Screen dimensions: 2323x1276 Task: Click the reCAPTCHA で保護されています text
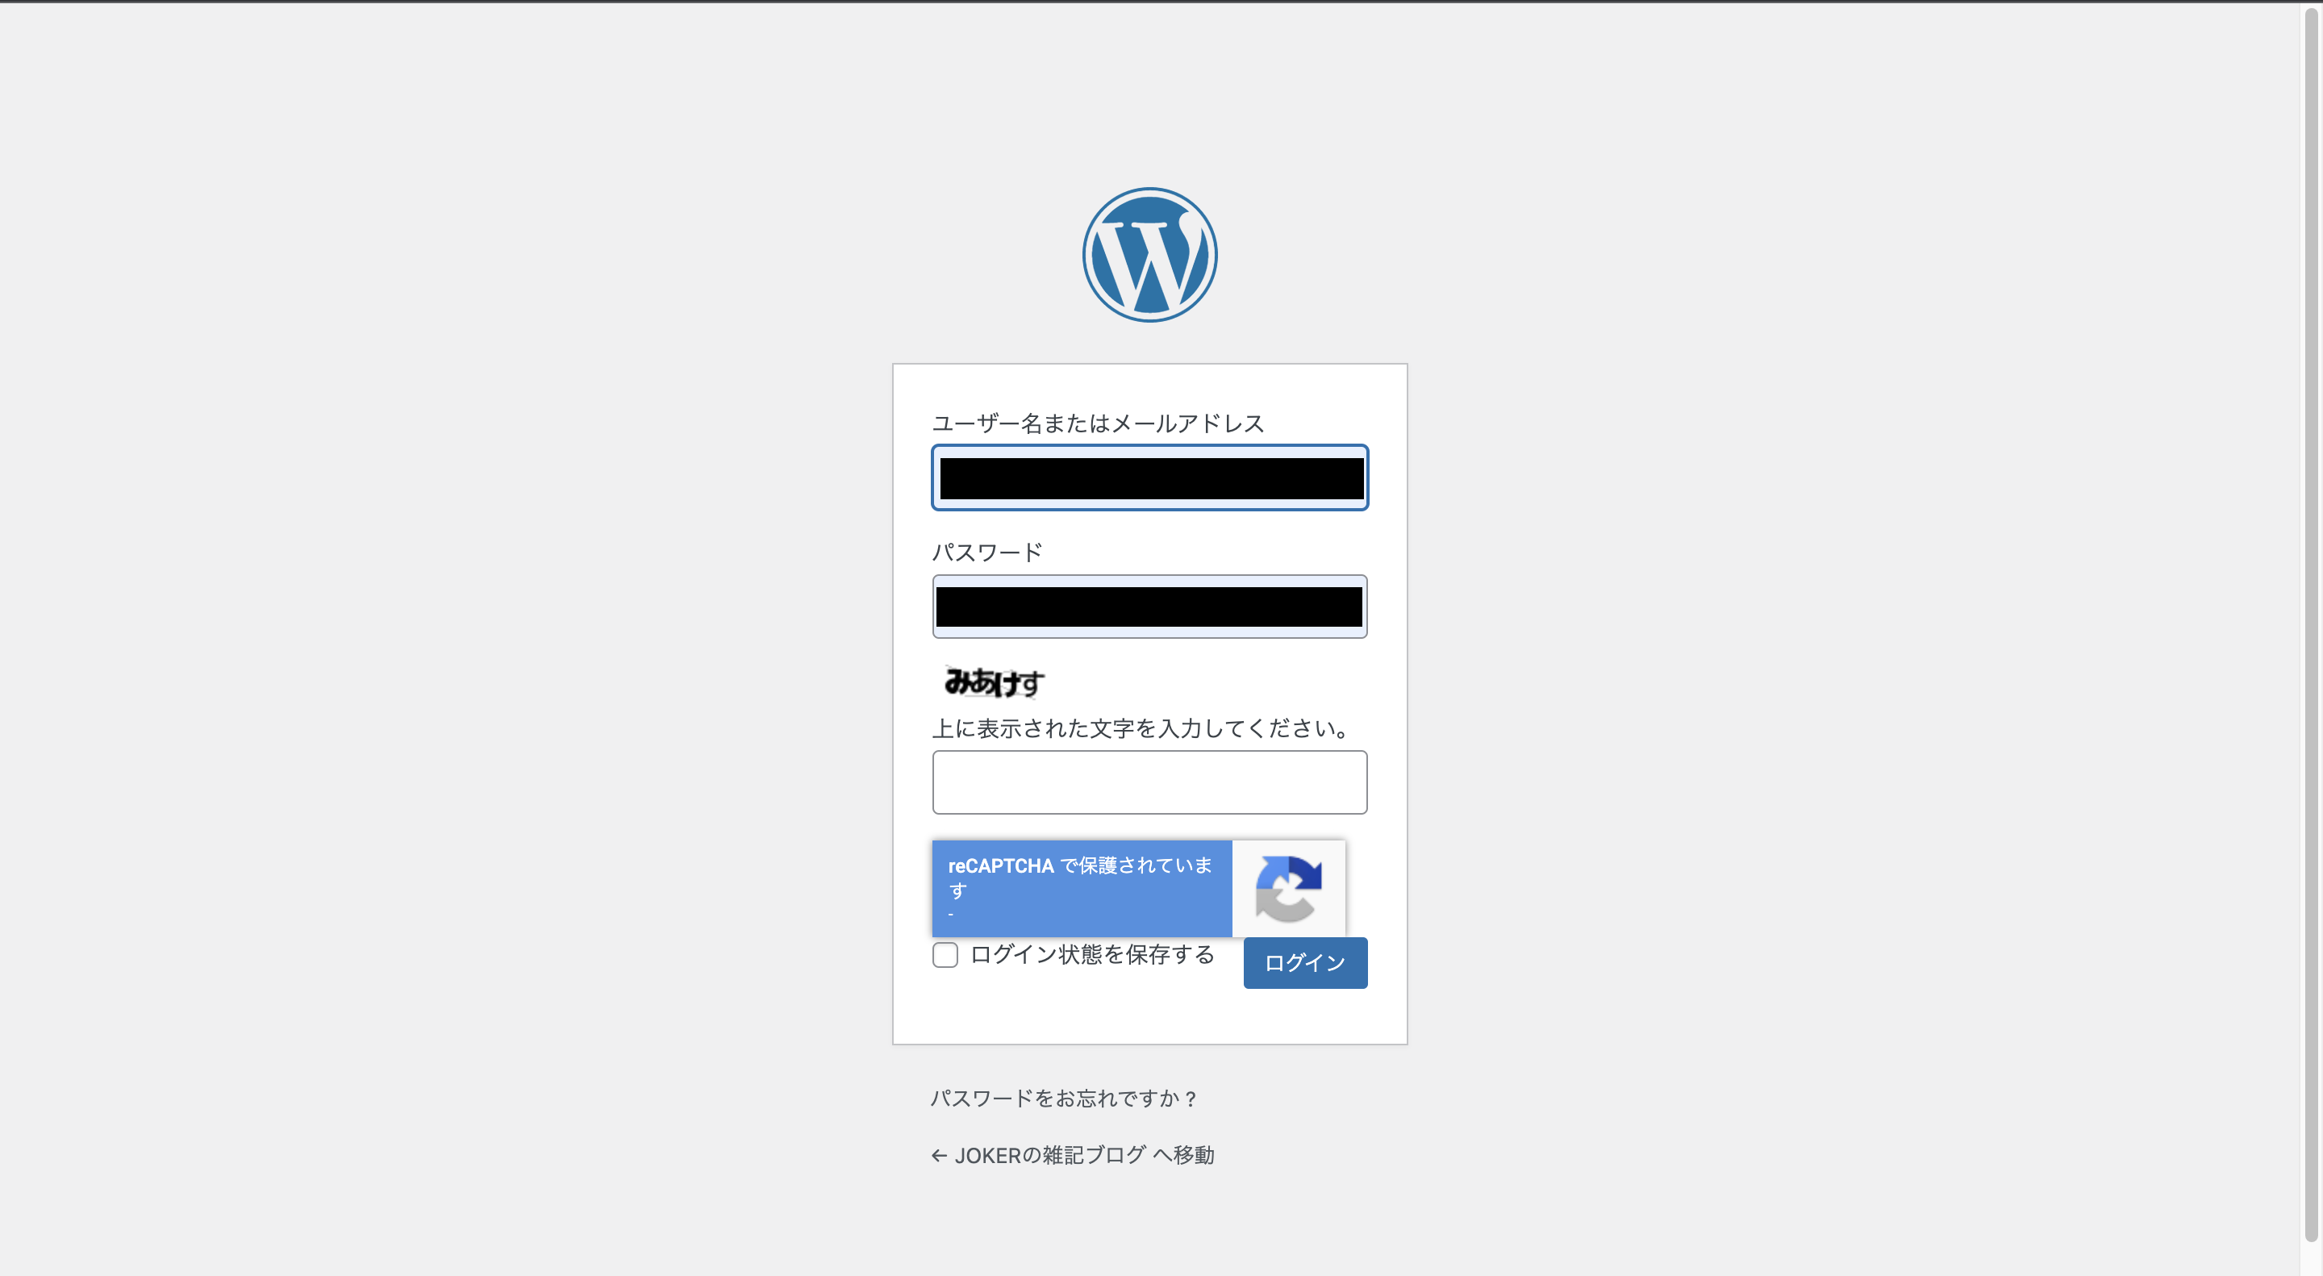(x=1079, y=878)
